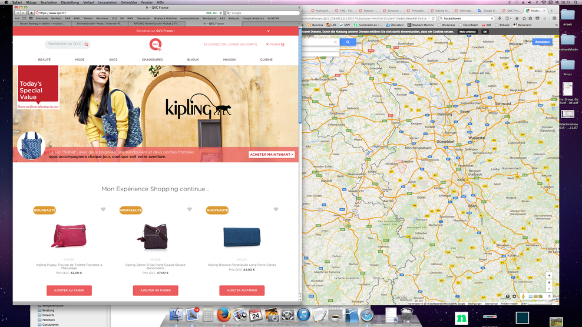Open the Firefox menu hamburger icon
This screenshot has width=582, height=327.
click(x=554, y=18)
